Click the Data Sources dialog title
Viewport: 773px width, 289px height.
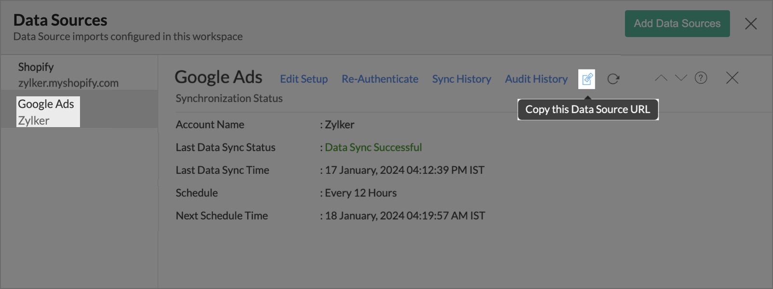60,20
